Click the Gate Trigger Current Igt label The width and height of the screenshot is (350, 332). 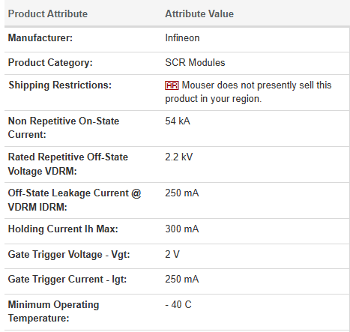[x=67, y=280]
